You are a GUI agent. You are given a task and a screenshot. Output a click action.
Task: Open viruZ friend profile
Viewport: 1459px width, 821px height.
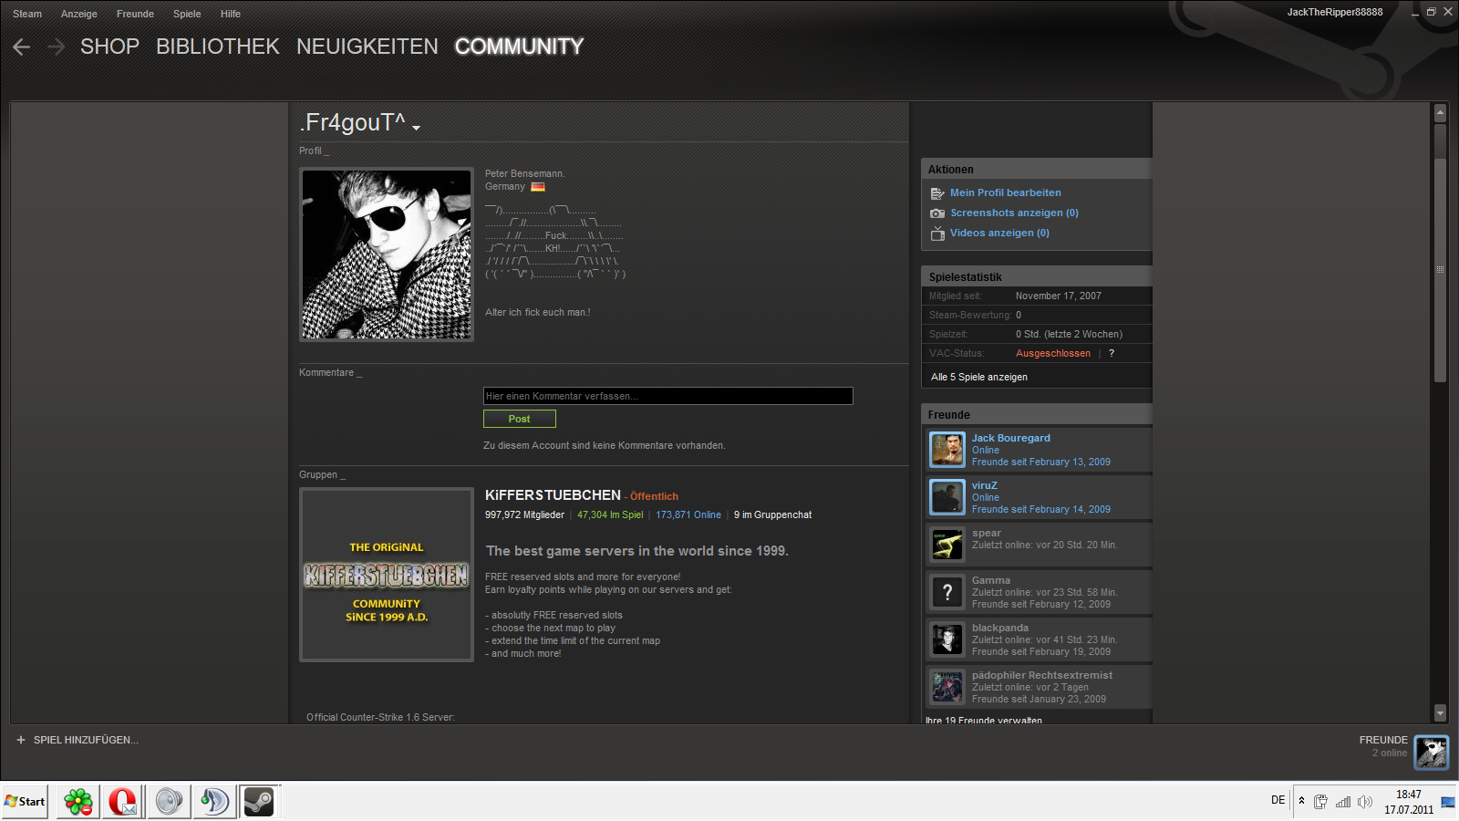point(985,485)
